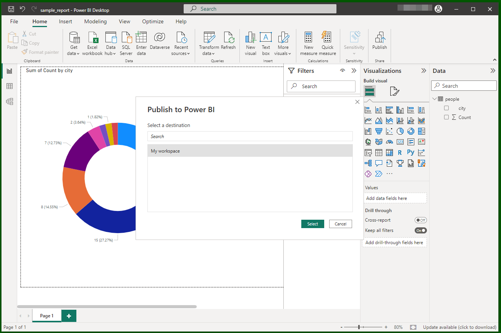The height and width of the screenshot is (333, 501).
Task: Click the Save icon in the title bar
Action: tap(11, 9)
